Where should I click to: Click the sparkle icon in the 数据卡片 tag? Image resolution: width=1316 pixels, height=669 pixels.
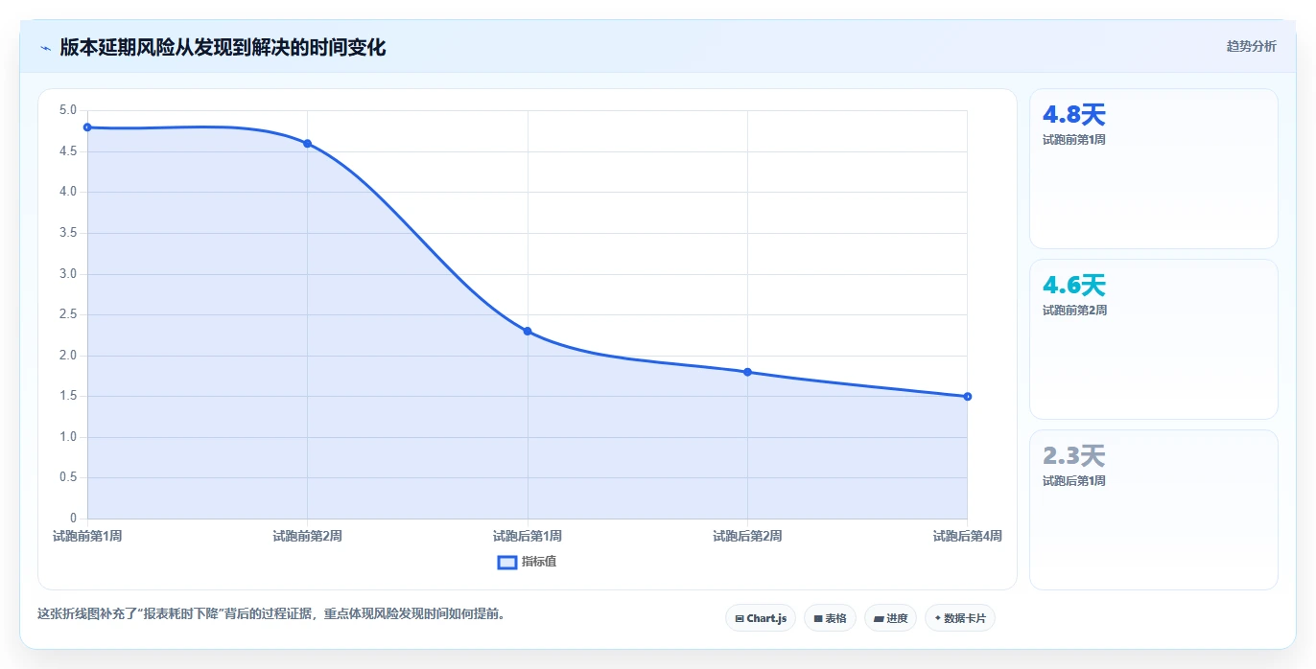[937, 619]
